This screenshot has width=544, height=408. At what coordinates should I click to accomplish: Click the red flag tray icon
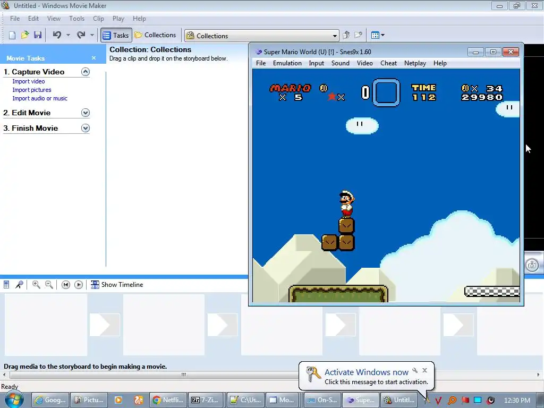click(x=465, y=400)
